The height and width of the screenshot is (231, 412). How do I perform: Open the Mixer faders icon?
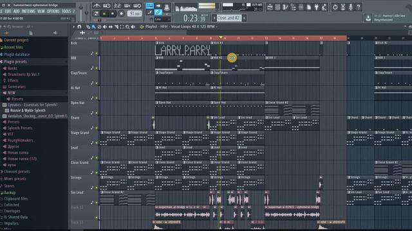pos(301,7)
